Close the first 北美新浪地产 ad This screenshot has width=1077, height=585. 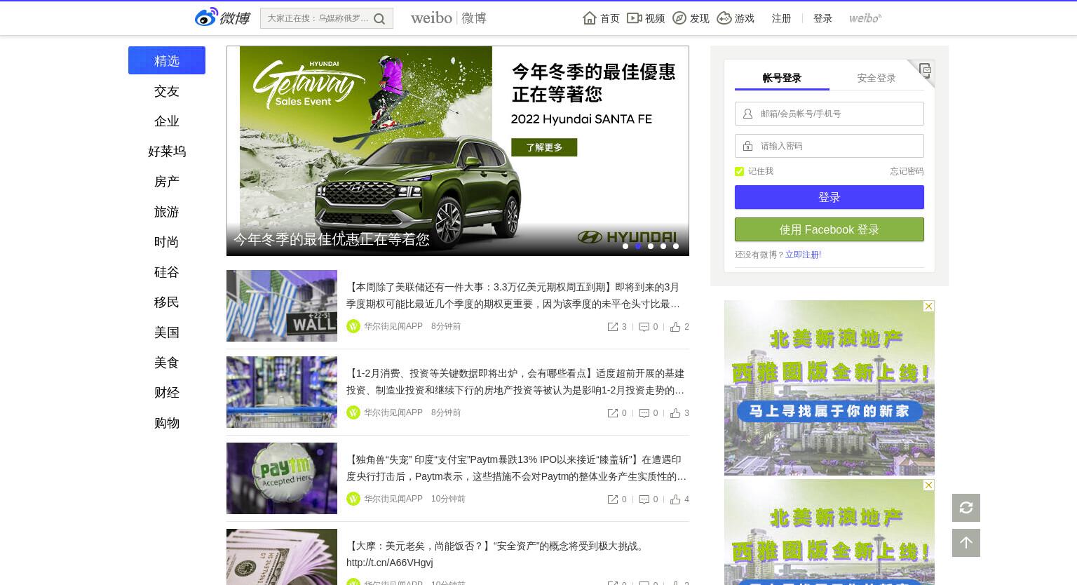pyautogui.click(x=928, y=307)
